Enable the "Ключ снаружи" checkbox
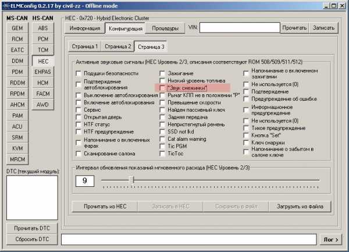Image resolution: width=349 pixels, height=252 pixels. point(247,143)
